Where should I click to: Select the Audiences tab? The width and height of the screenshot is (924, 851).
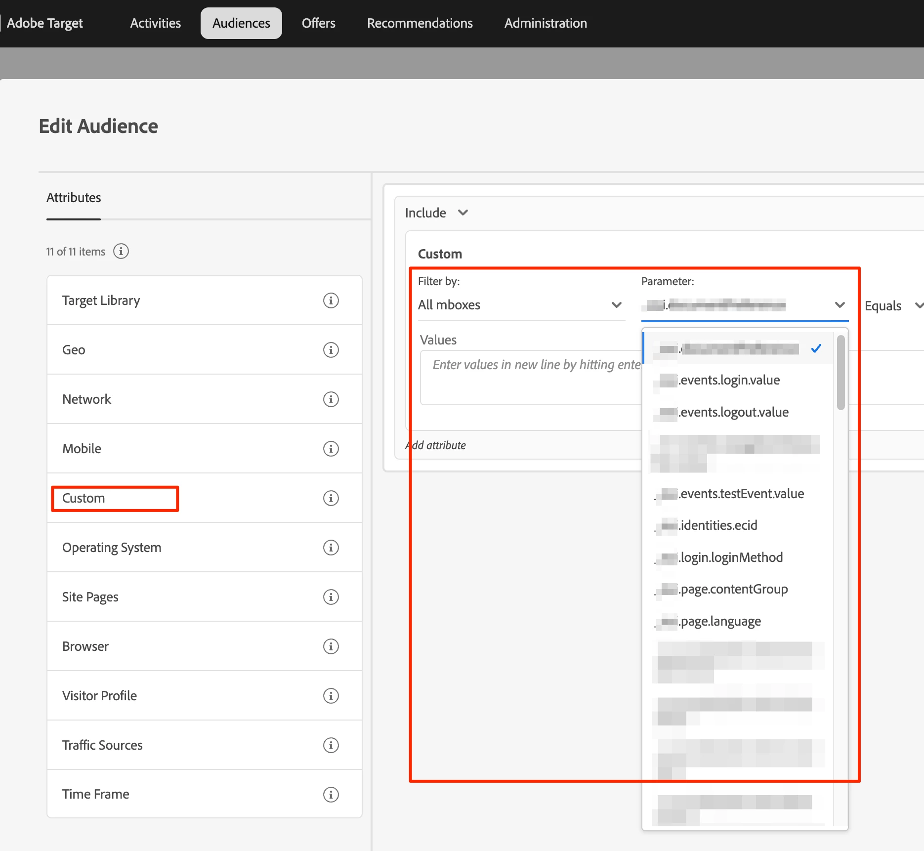click(x=241, y=23)
